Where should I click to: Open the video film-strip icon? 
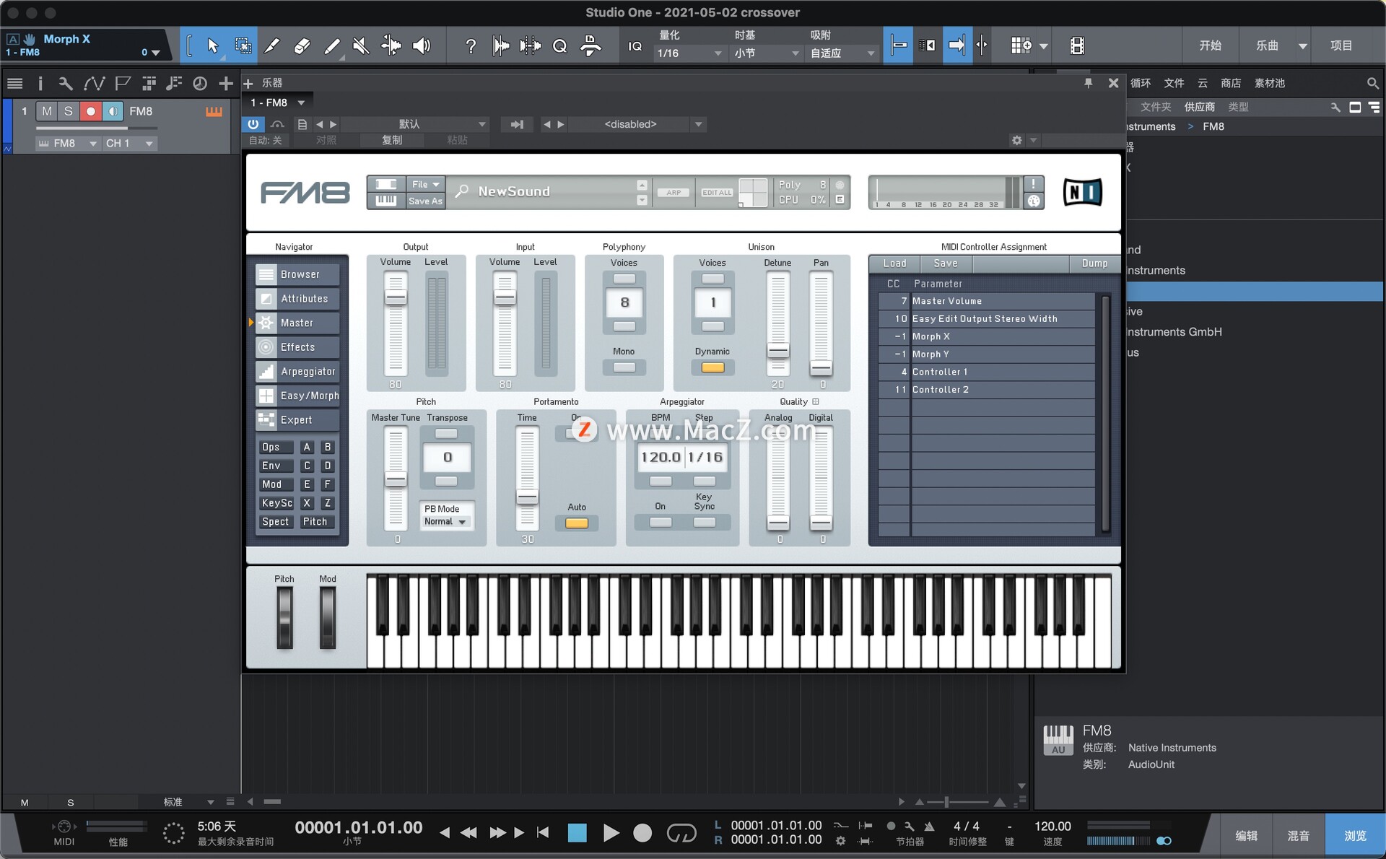pos(1077,45)
